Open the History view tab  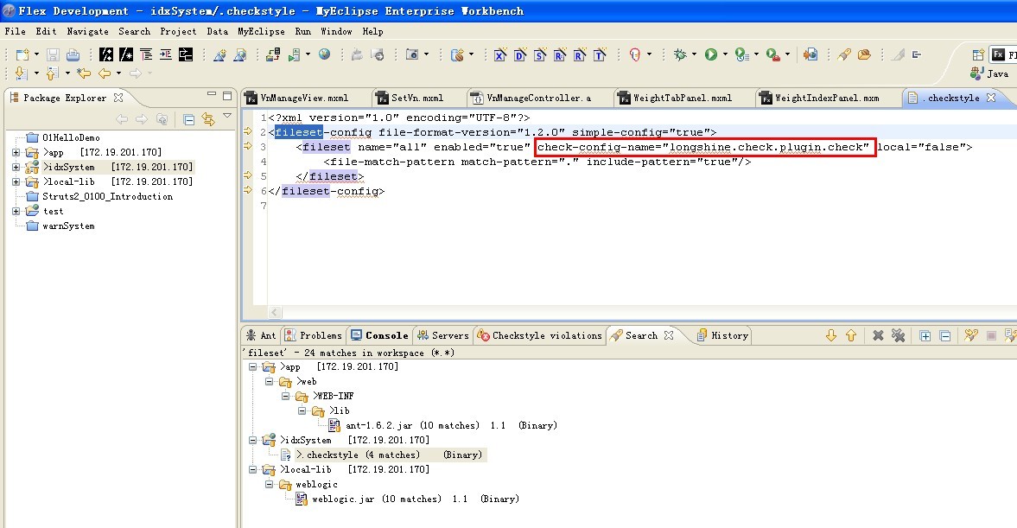pos(722,335)
